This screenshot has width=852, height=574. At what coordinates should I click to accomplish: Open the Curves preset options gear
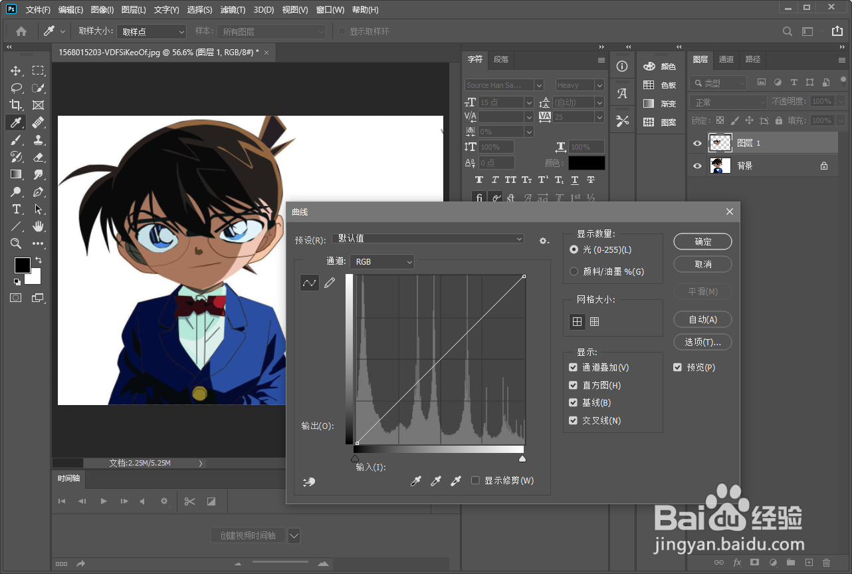(544, 240)
